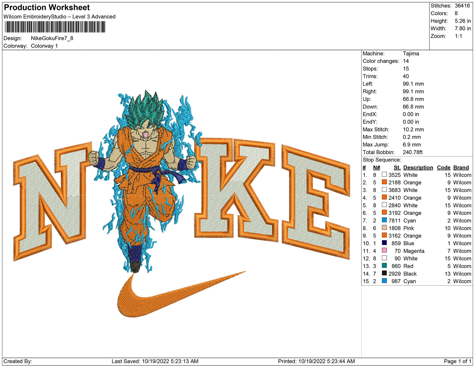The width and height of the screenshot is (475, 366).
Task: Click the cyan swatch for thread 7811
Action: pyautogui.click(x=384, y=220)
